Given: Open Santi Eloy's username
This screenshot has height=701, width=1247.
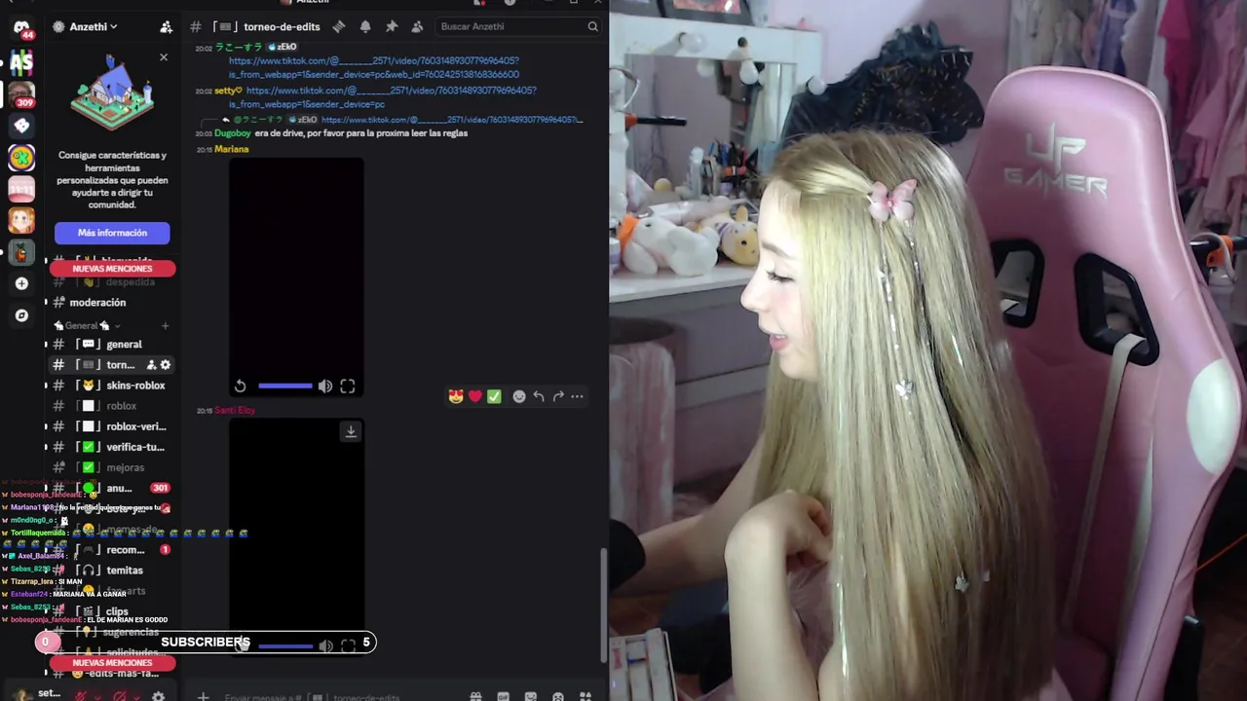Looking at the screenshot, I should [235, 410].
